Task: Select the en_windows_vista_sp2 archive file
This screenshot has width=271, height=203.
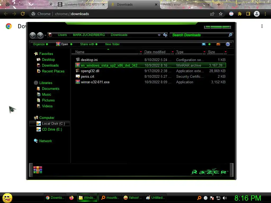Action: (x=151, y=65)
